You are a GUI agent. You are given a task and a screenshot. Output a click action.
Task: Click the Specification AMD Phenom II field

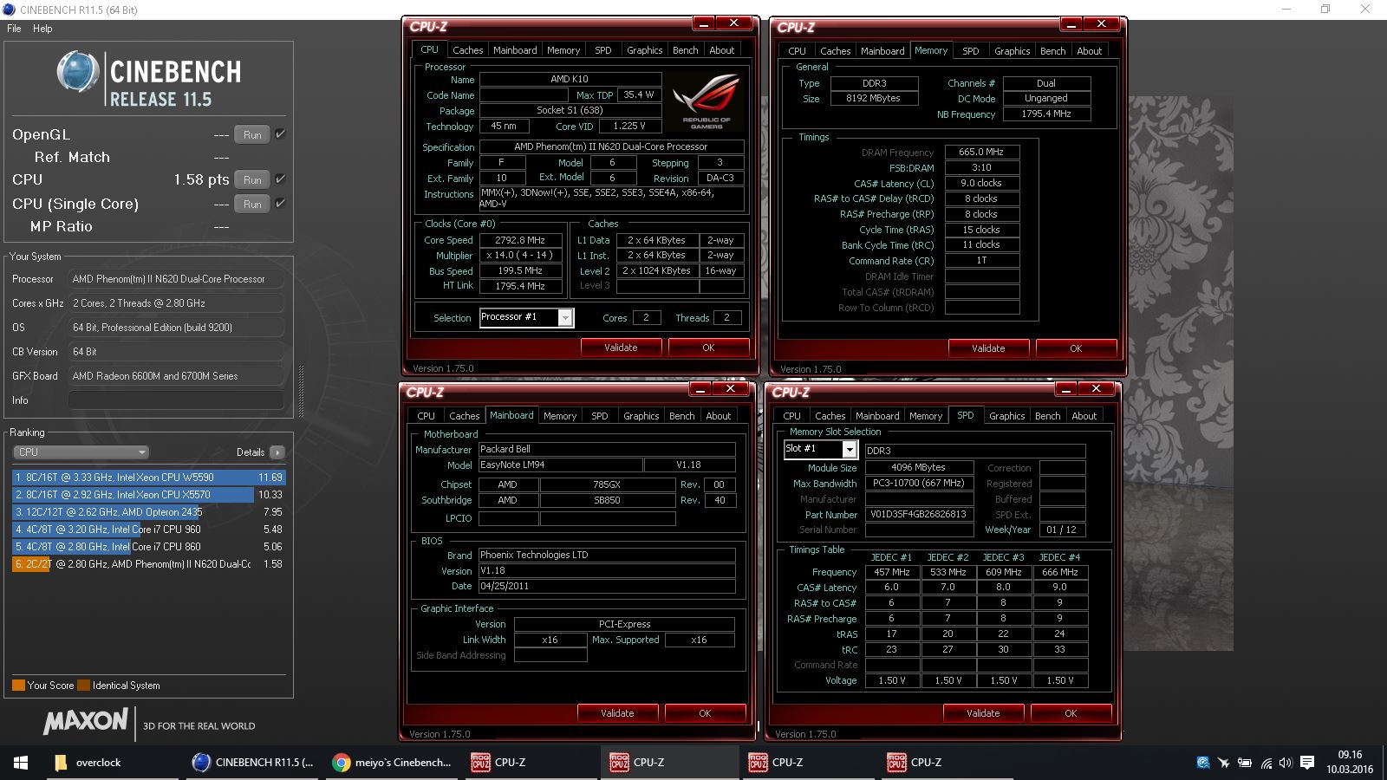pos(611,146)
